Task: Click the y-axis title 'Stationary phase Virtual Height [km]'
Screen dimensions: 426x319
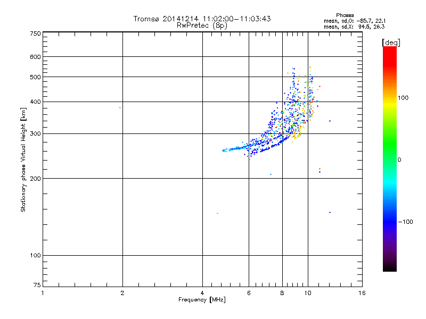Action: pyautogui.click(x=23, y=159)
